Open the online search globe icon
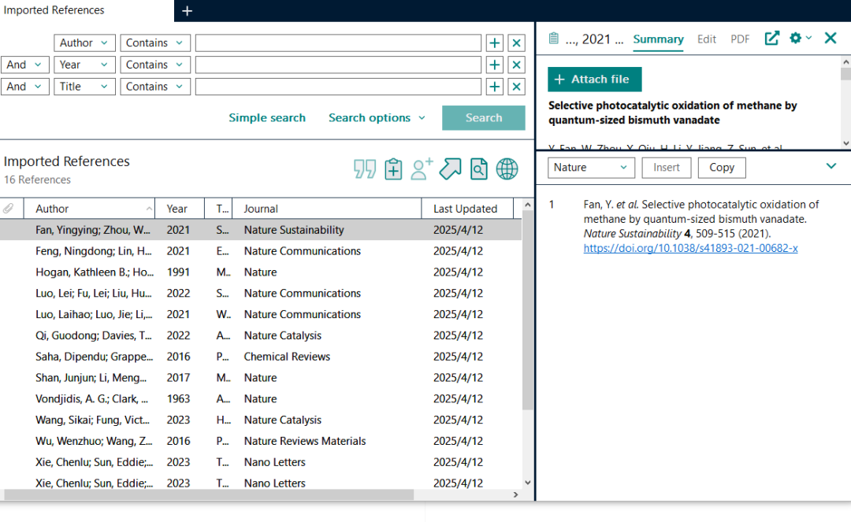 click(507, 168)
